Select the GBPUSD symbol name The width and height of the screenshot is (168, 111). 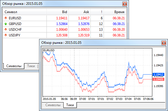click(15, 24)
